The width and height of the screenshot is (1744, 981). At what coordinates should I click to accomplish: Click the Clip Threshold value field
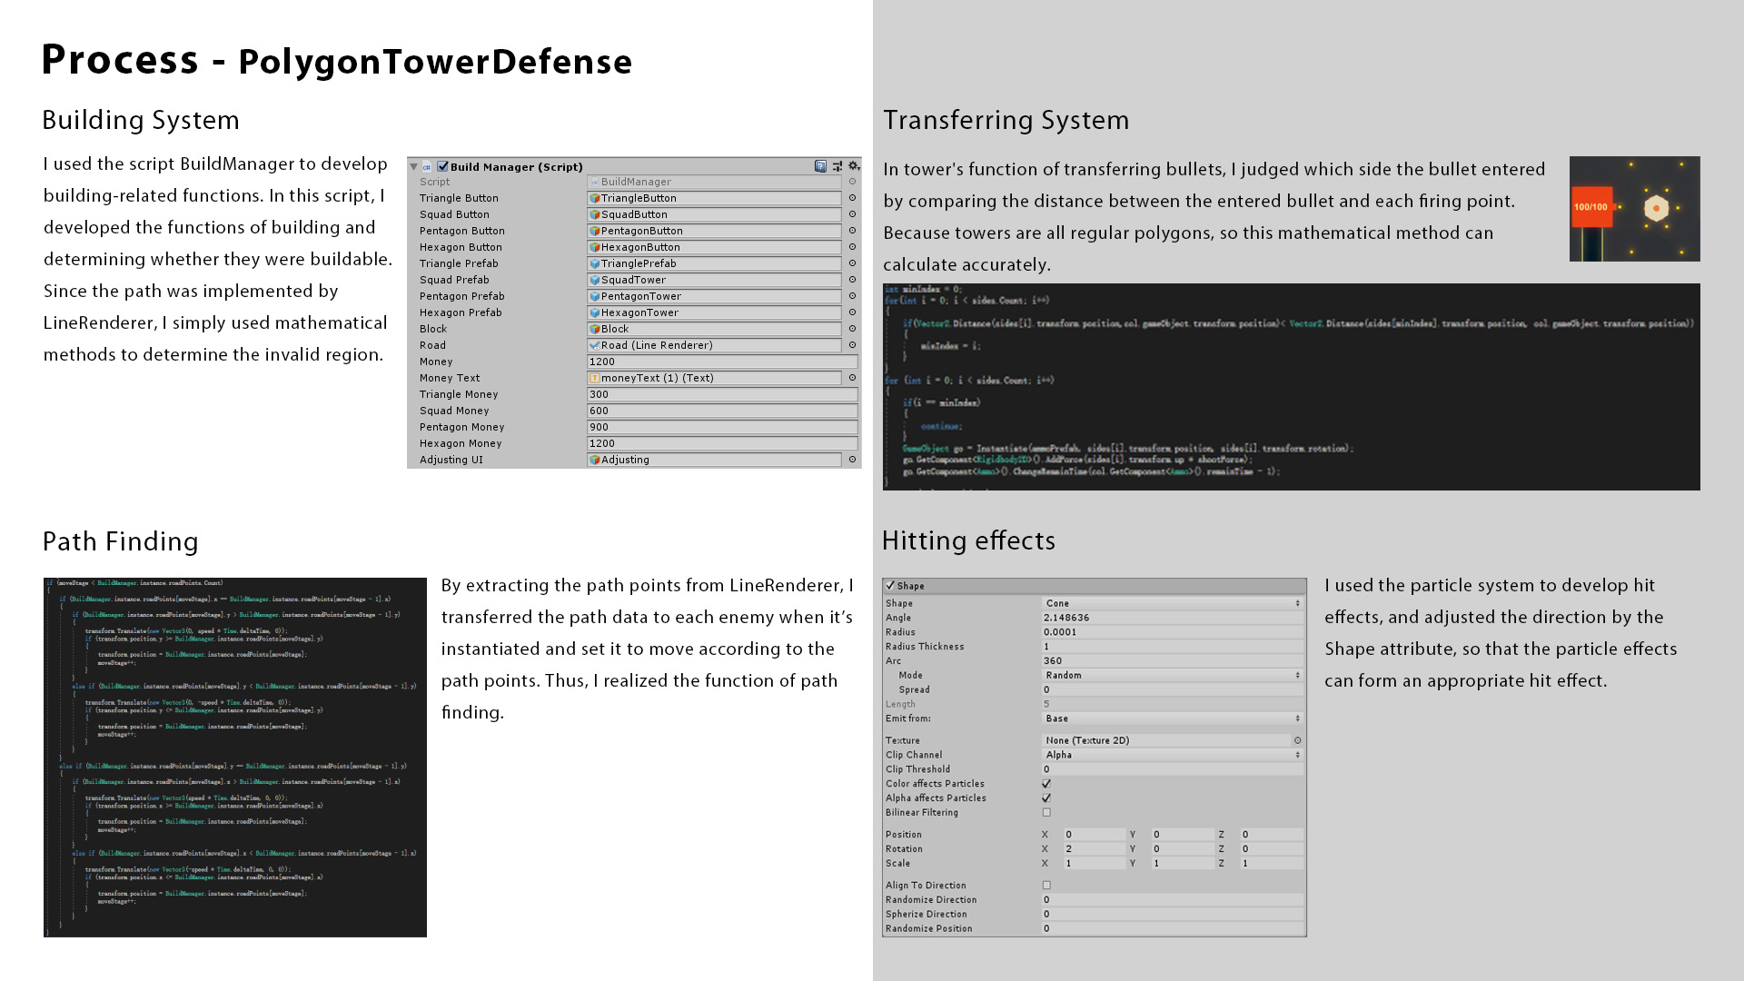(x=1173, y=769)
